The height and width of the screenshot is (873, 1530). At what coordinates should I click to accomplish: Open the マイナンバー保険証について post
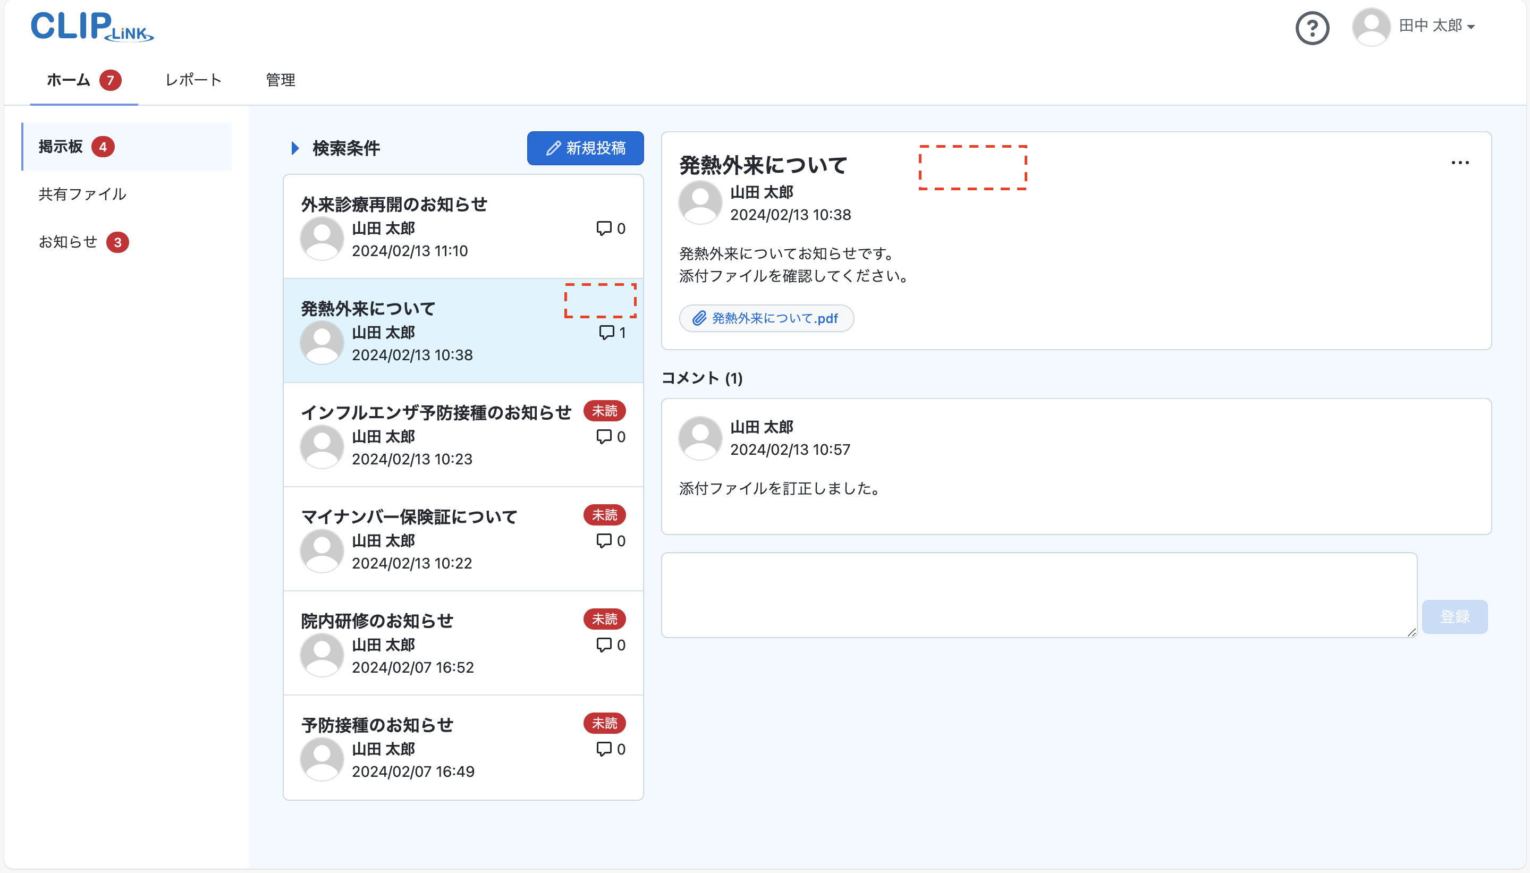[x=409, y=516]
